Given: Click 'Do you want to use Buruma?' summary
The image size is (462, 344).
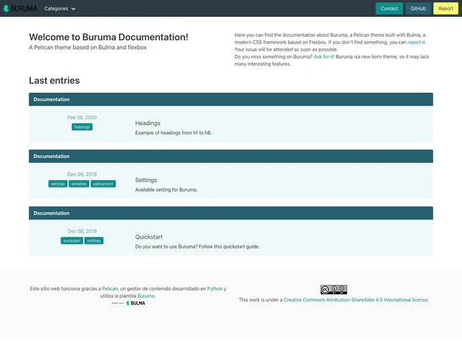Looking at the screenshot, I should point(197,247).
